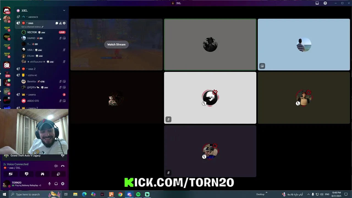Open taskbar clock showing 10:48 PM
This screenshot has height=198, width=352.
(337, 194)
